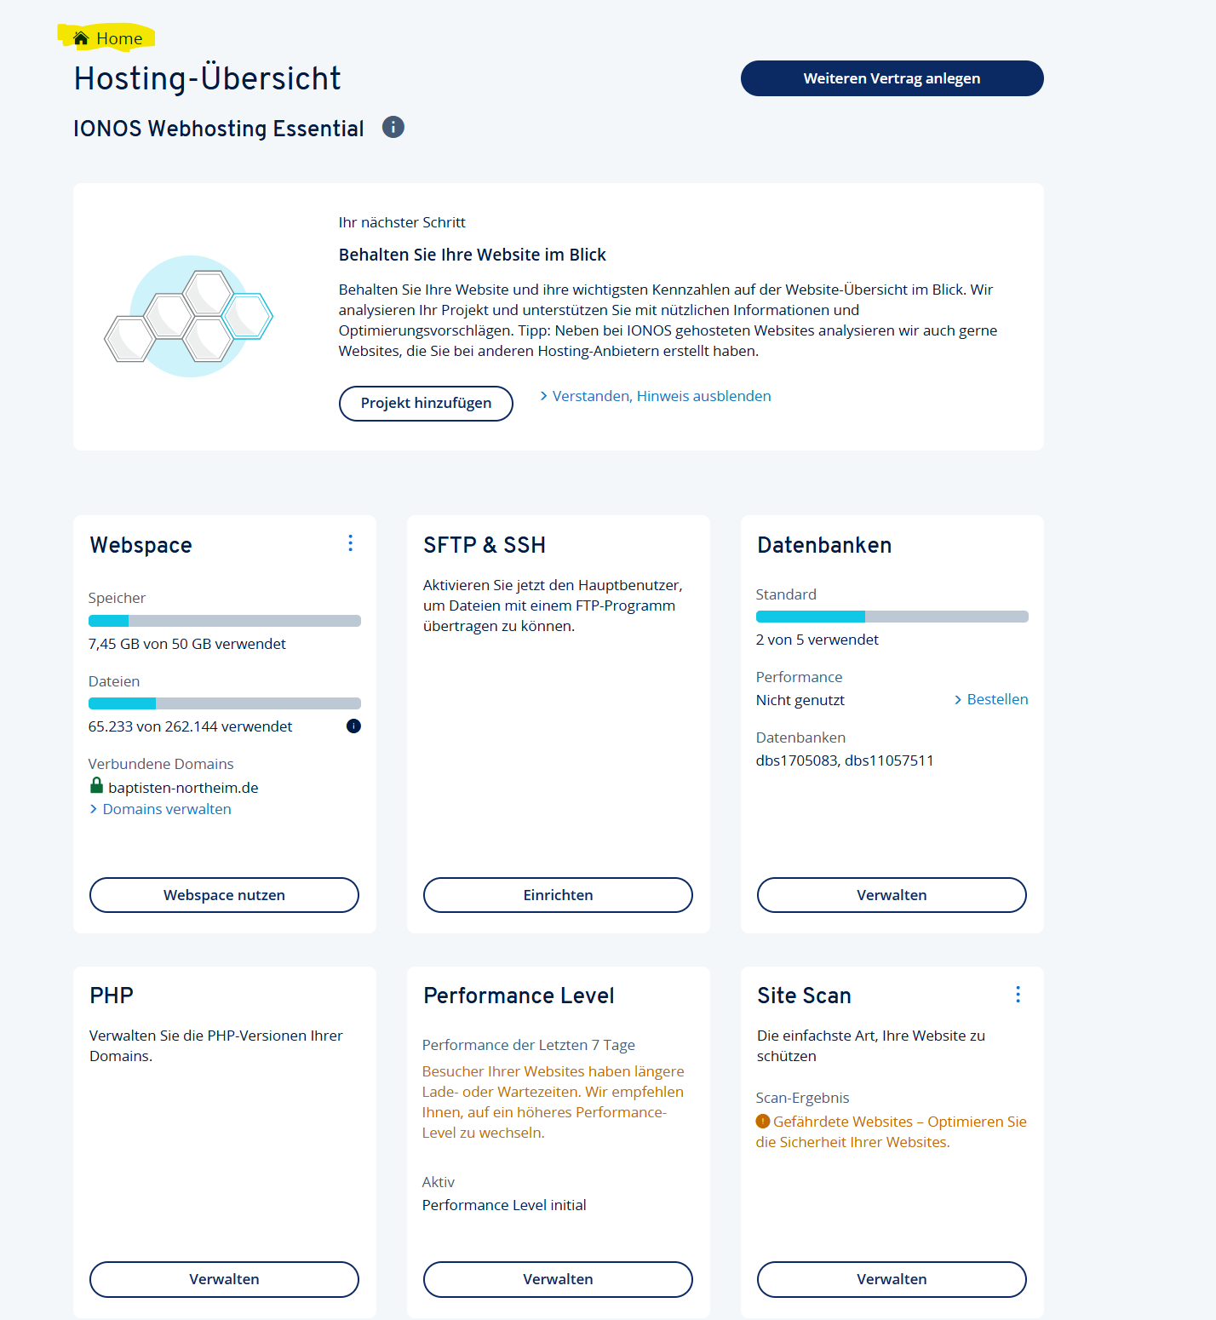Click Verwalten in the Datenbanken card

tap(892, 895)
